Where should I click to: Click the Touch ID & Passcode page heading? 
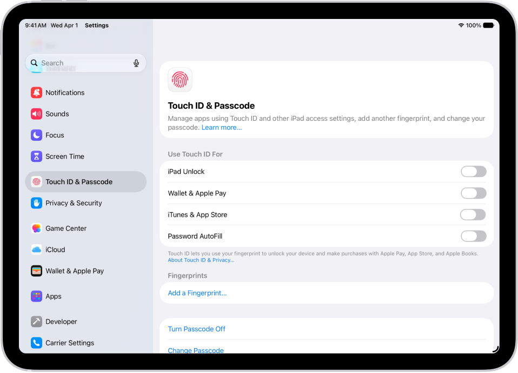click(x=211, y=106)
